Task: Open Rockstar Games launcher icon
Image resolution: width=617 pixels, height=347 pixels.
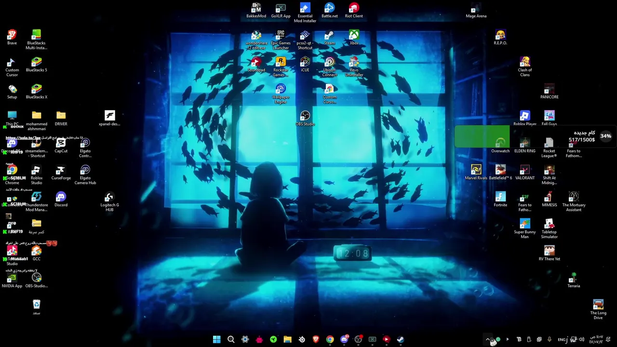Action: pos(281,67)
